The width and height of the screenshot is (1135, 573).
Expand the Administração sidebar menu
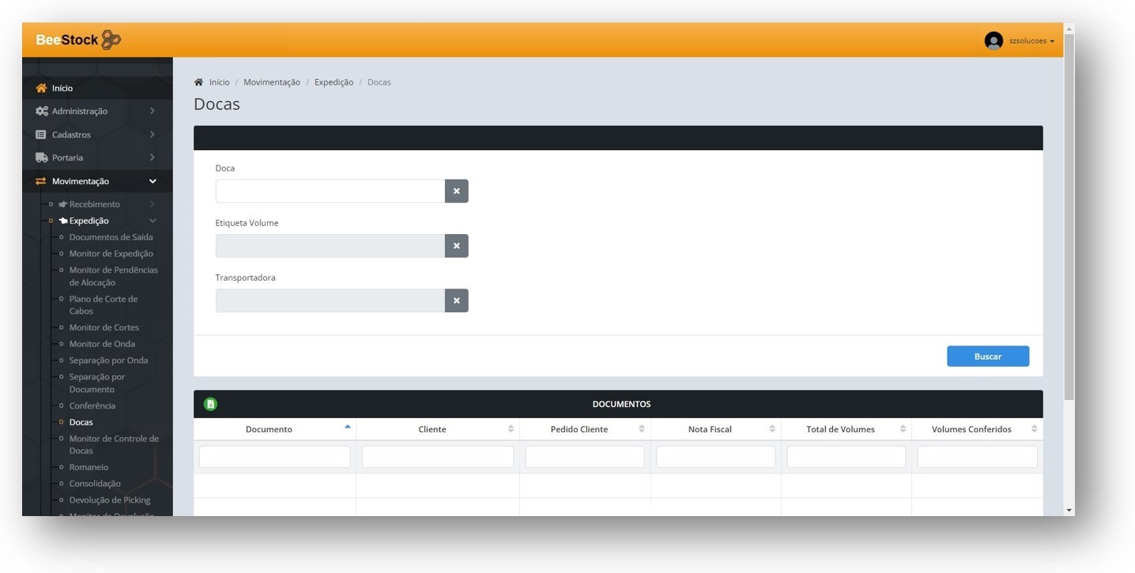95,111
